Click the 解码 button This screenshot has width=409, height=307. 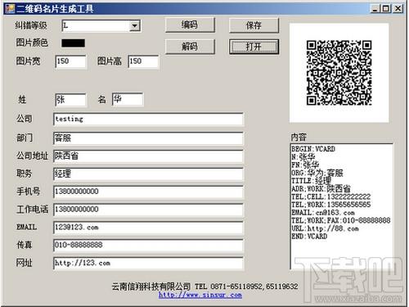pos(190,47)
